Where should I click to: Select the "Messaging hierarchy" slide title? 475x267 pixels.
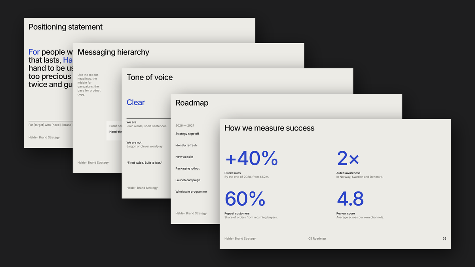pyautogui.click(x=113, y=52)
